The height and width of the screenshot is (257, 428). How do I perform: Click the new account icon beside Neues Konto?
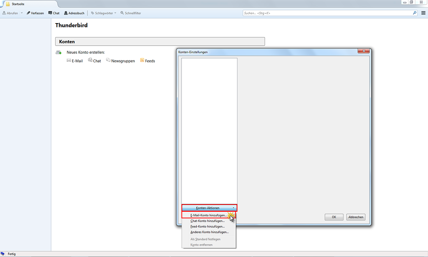point(58,52)
